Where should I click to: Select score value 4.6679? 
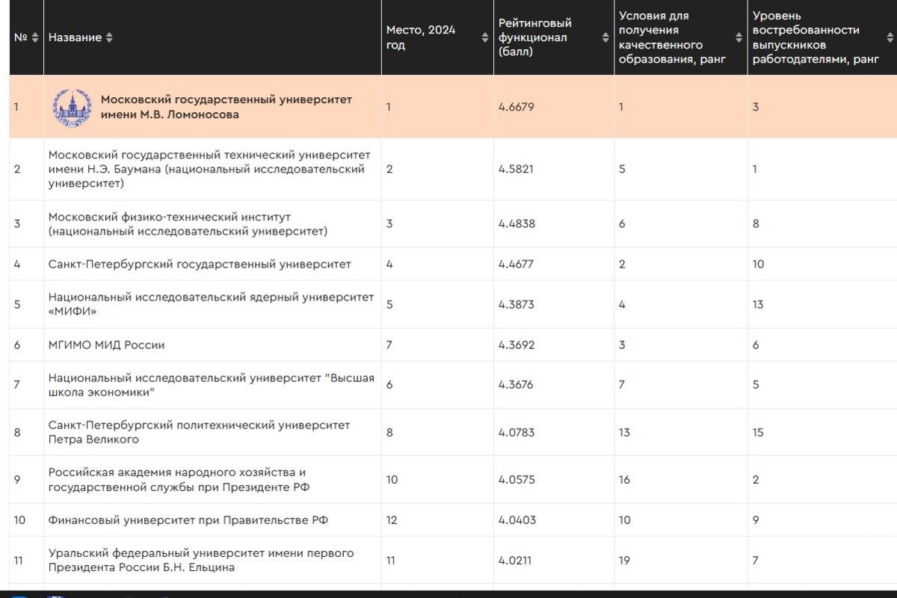517,107
